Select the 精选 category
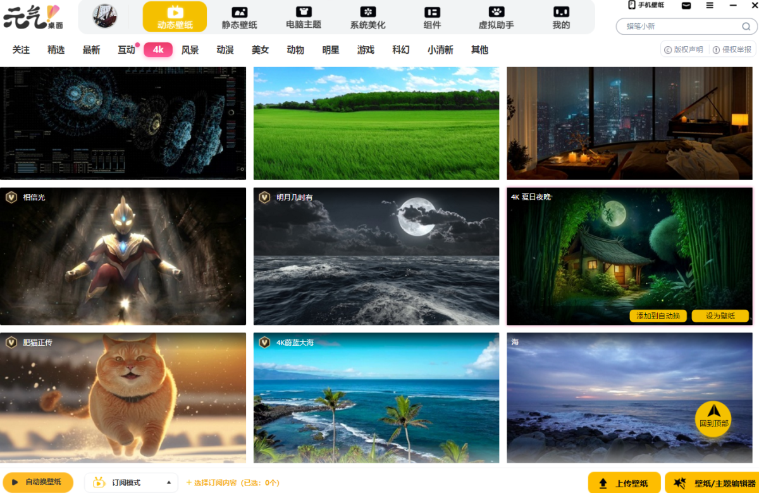Screen dimensions: 759x493 (x=56, y=50)
